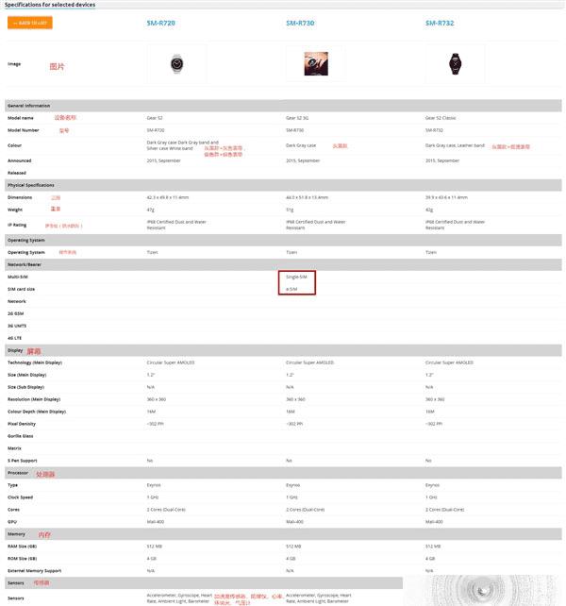566x606 pixels.
Task: Click the 'RAM Size (GB)' row label
Action: click(x=22, y=547)
